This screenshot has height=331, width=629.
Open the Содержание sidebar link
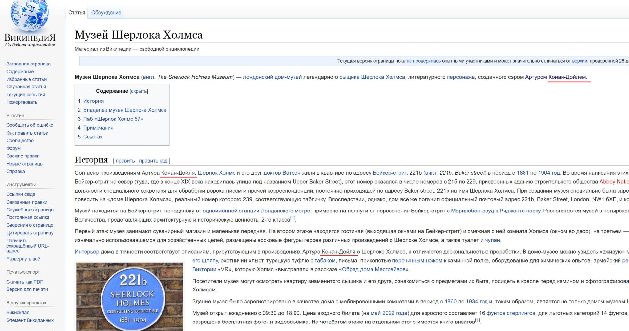[x=20, y=72]
